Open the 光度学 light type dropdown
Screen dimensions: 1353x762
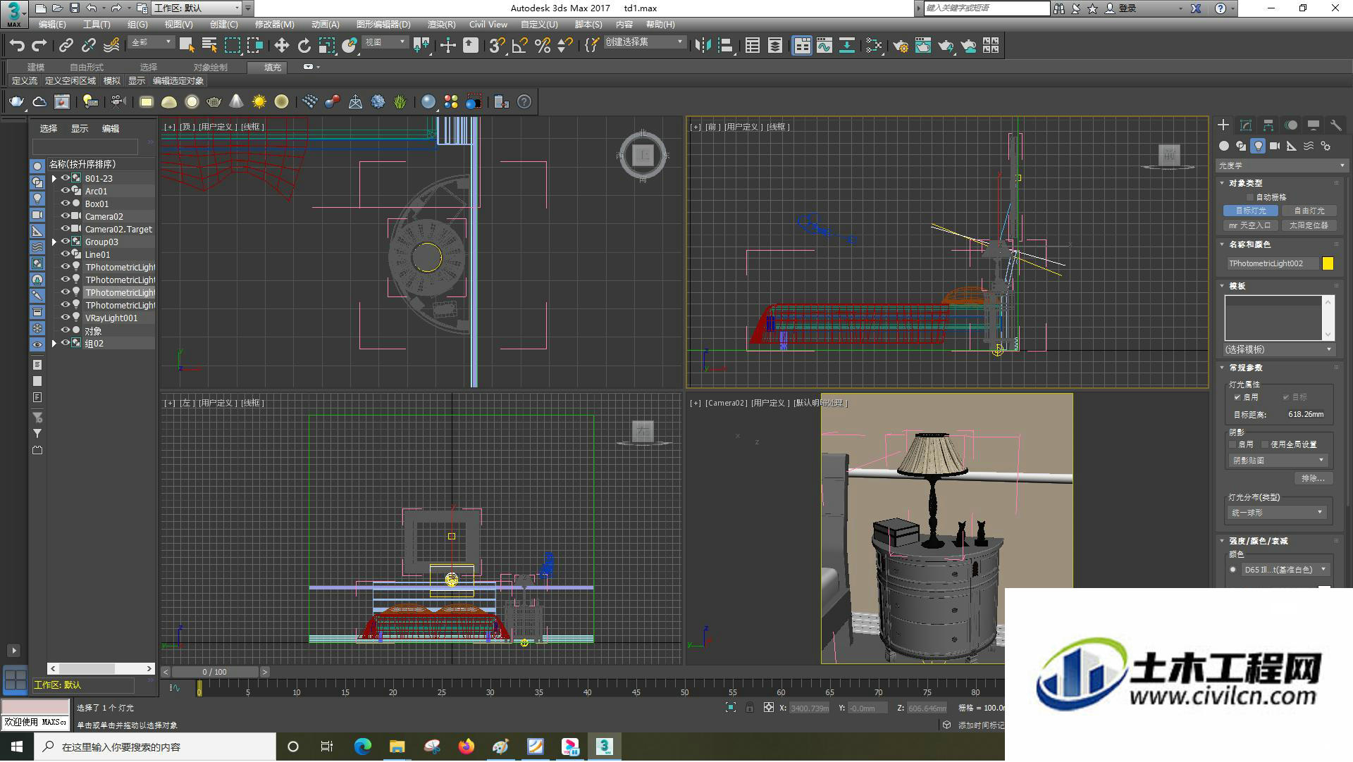point(1282,165)
